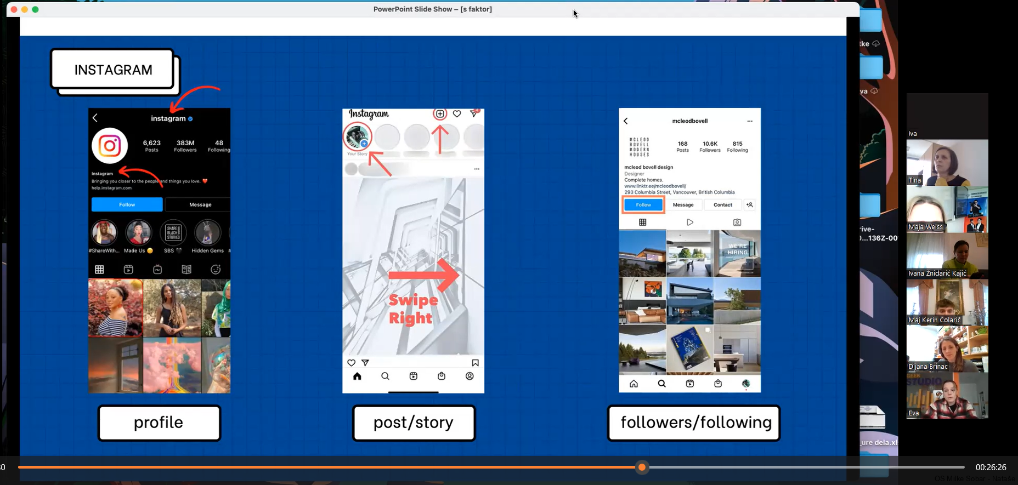Image resolution: width=1018 pixels, height=485 pixels.
Task: Click search icon in mcleodbovell bottom bar
Action: click(662, 384)
